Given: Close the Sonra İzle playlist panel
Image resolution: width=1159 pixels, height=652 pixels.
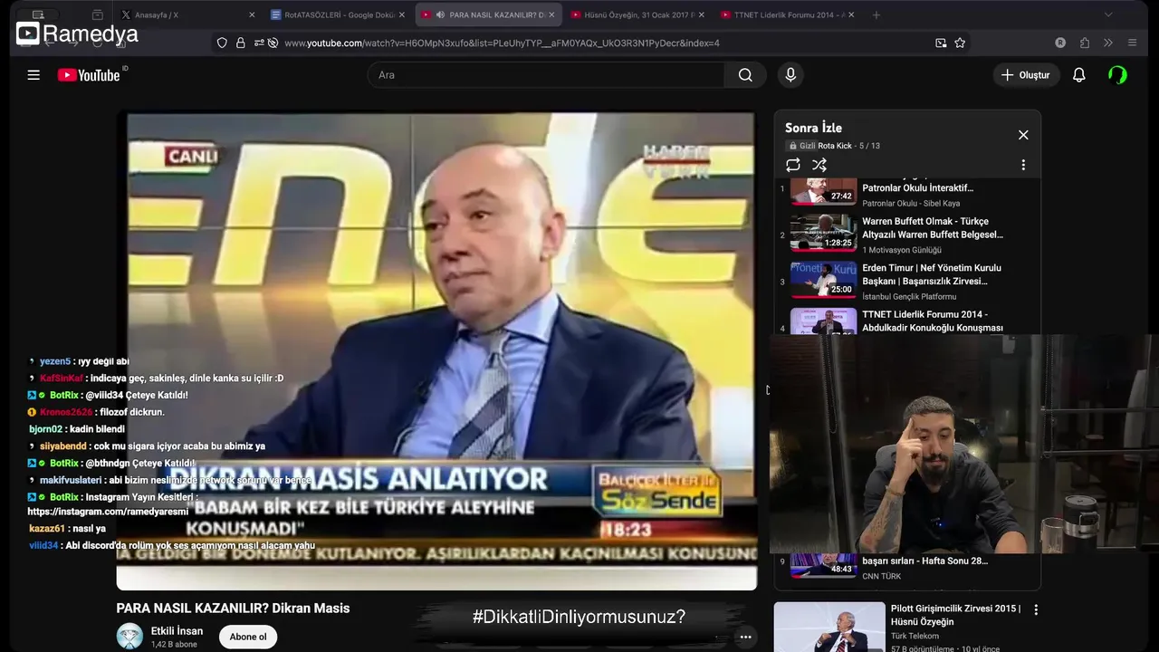Looking at the screenshot, I should pos(1023,135).
